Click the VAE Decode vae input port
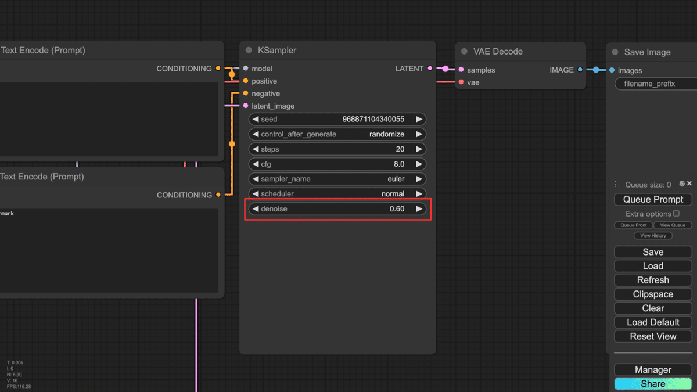The height and width of the screenshot is (392, 697). [x=461, y=82]
